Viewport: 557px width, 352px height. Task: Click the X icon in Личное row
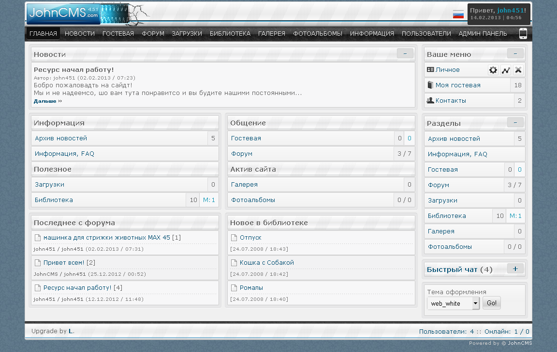click(x=518, y=70)
